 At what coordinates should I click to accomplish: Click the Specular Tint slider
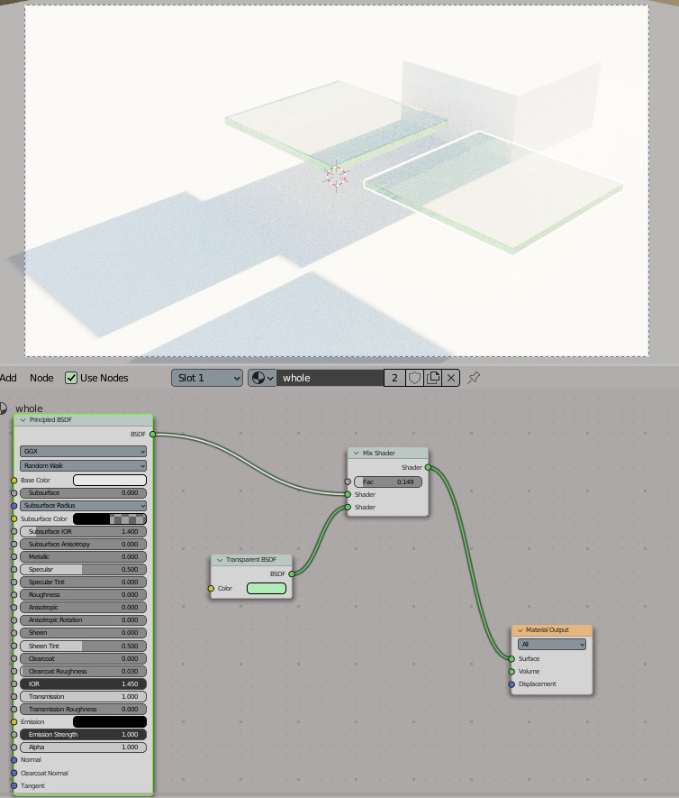tap(84, 582)
